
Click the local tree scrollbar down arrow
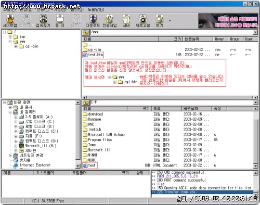pyautogui.click(x=78, y=166)
